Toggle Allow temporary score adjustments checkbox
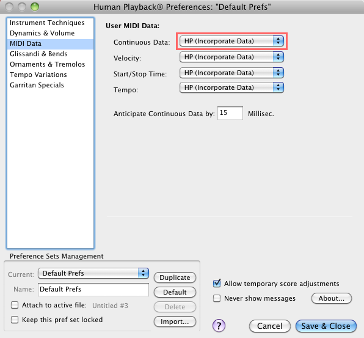The height and width of the screenshot is (338, 364). 217,284
